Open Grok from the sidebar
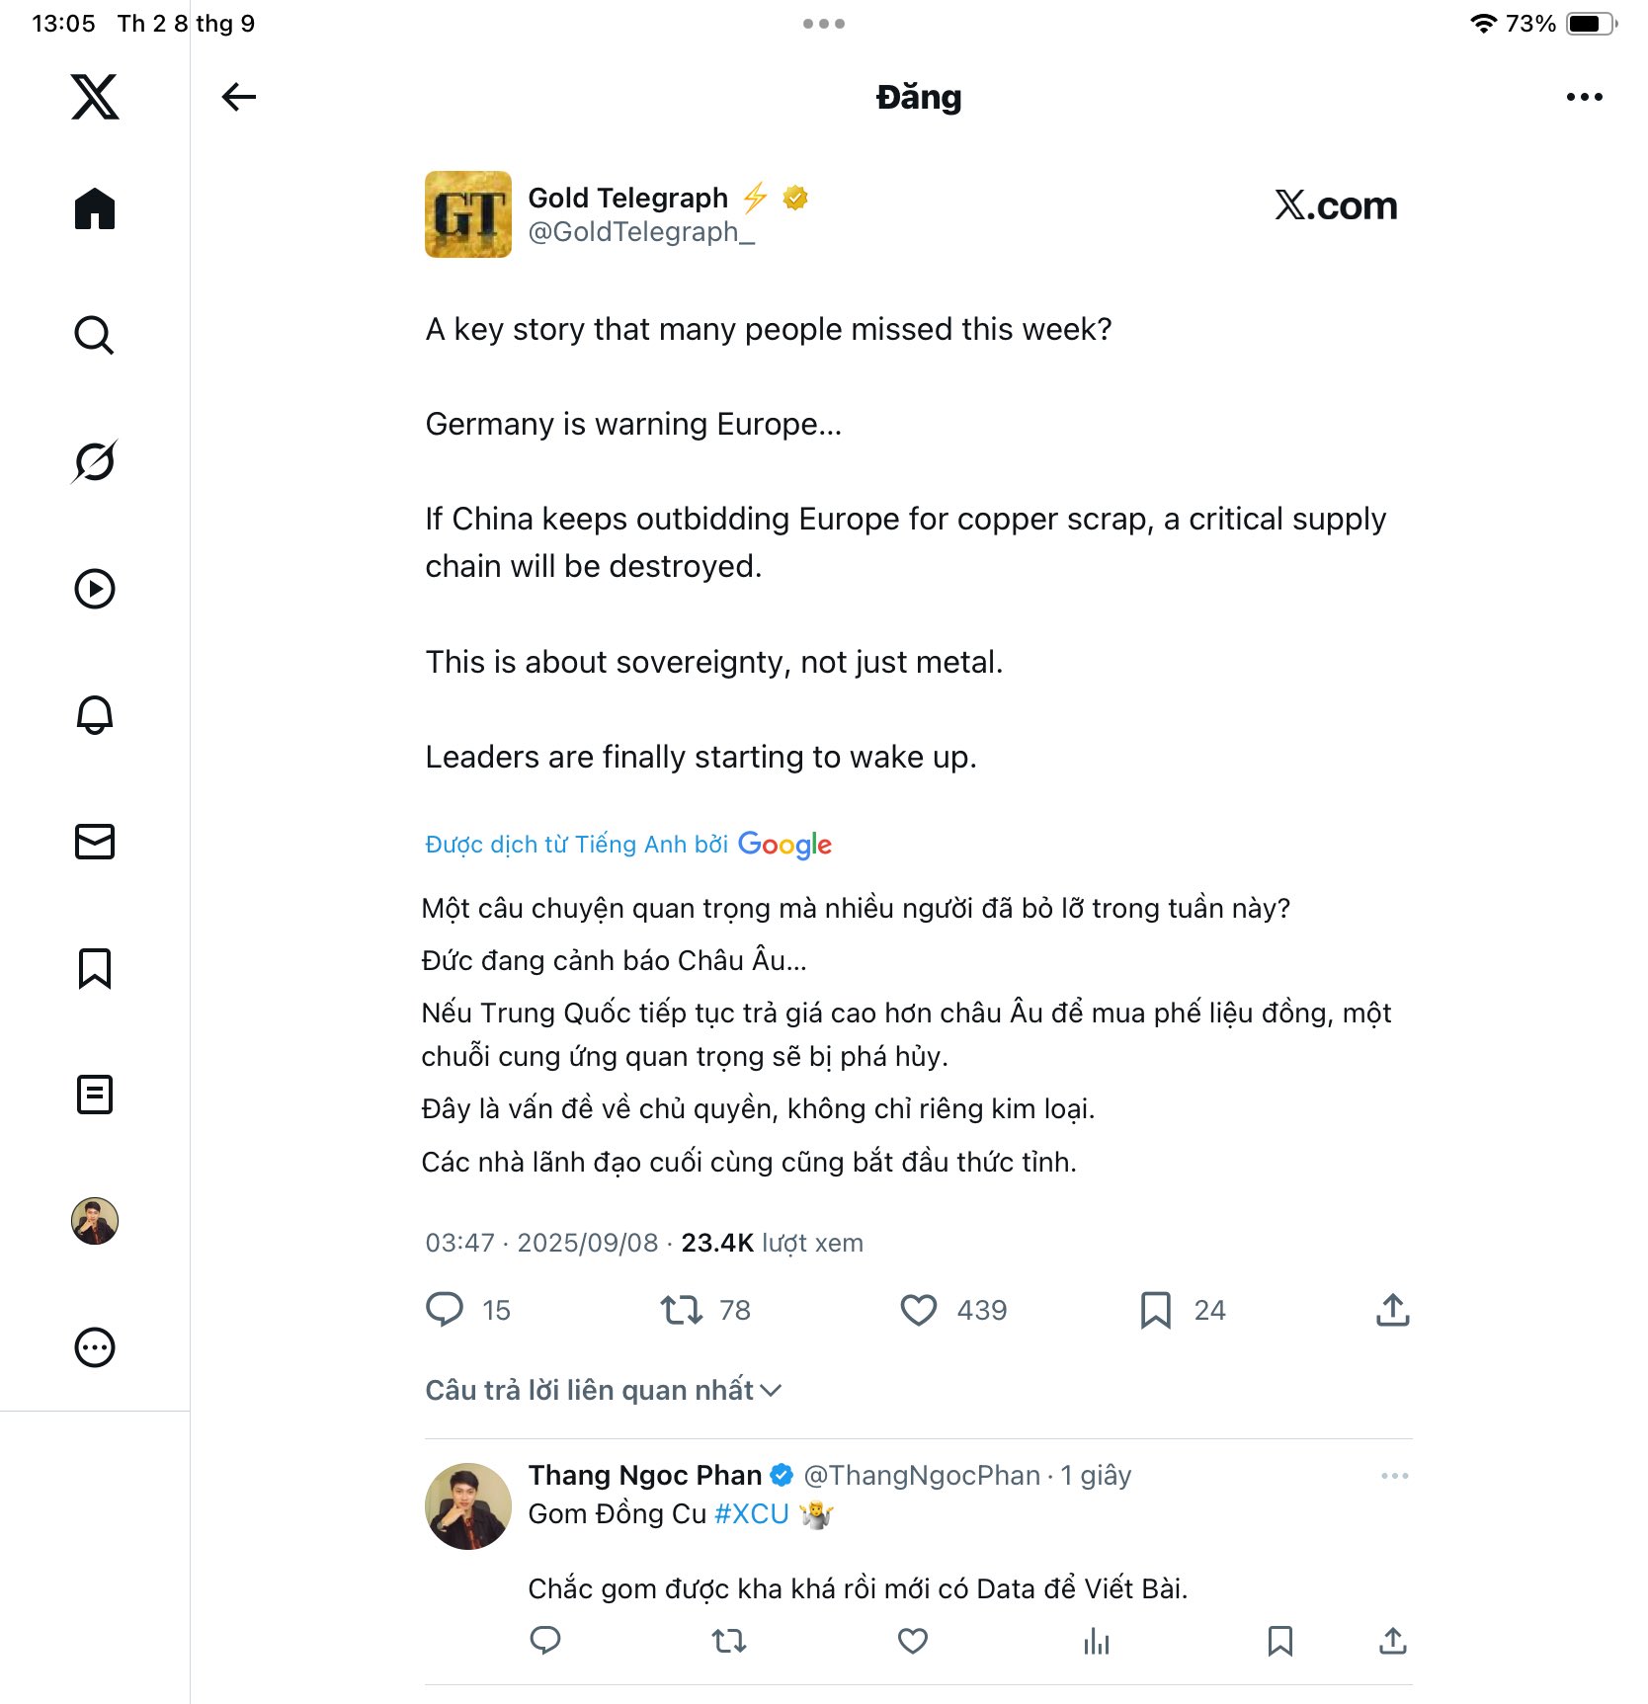The width and height of the screenshot is (1648, 1704). tap(95, 461)
